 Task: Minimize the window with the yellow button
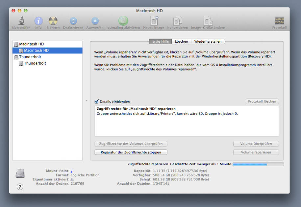coord(20,11)
